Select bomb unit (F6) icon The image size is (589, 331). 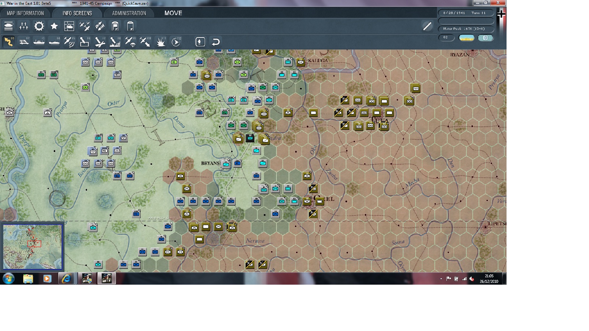click(84, 42)
